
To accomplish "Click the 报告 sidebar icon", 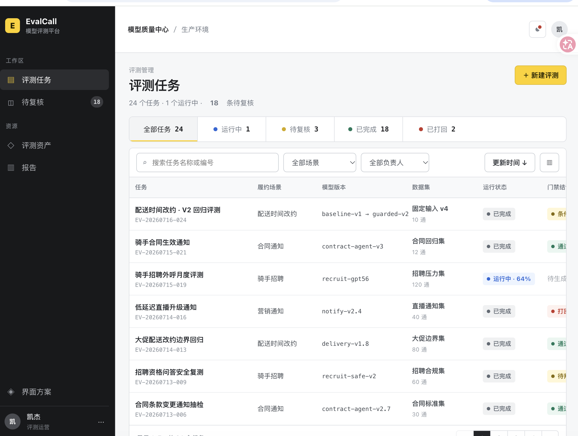I will pos(11,168).
